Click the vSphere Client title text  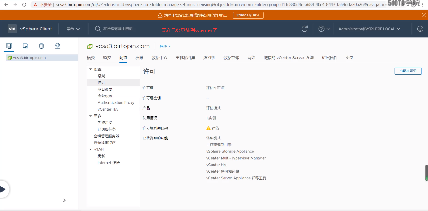tap(36, 29)
